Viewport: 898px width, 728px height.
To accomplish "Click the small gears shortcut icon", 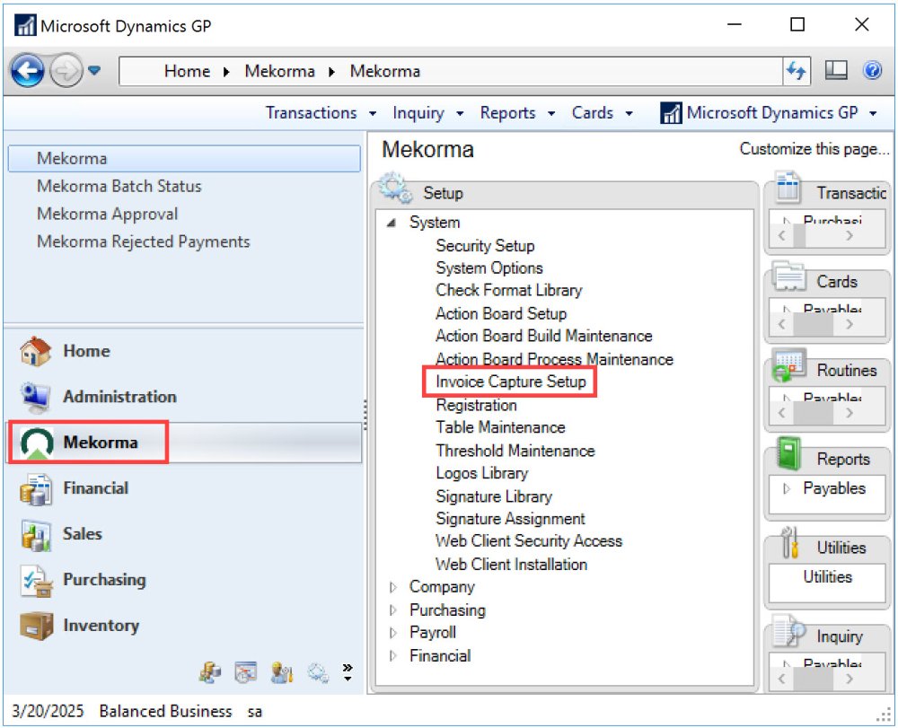I will point(318,672).
